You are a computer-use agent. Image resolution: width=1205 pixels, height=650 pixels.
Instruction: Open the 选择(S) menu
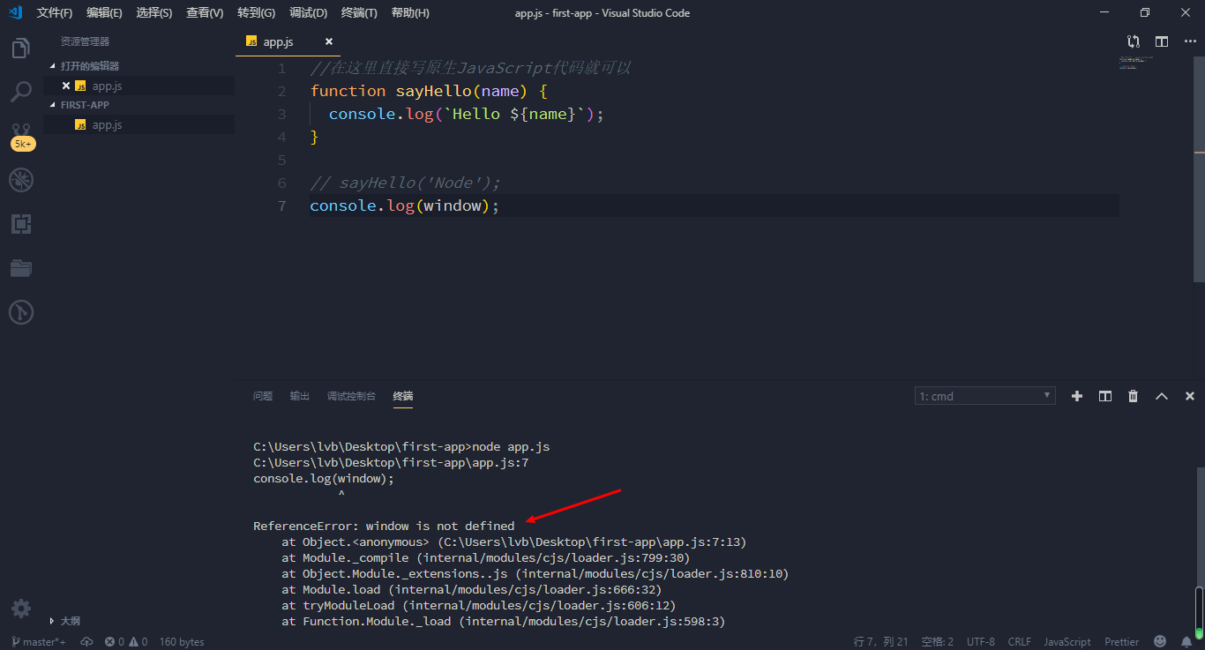click(154, 12)
